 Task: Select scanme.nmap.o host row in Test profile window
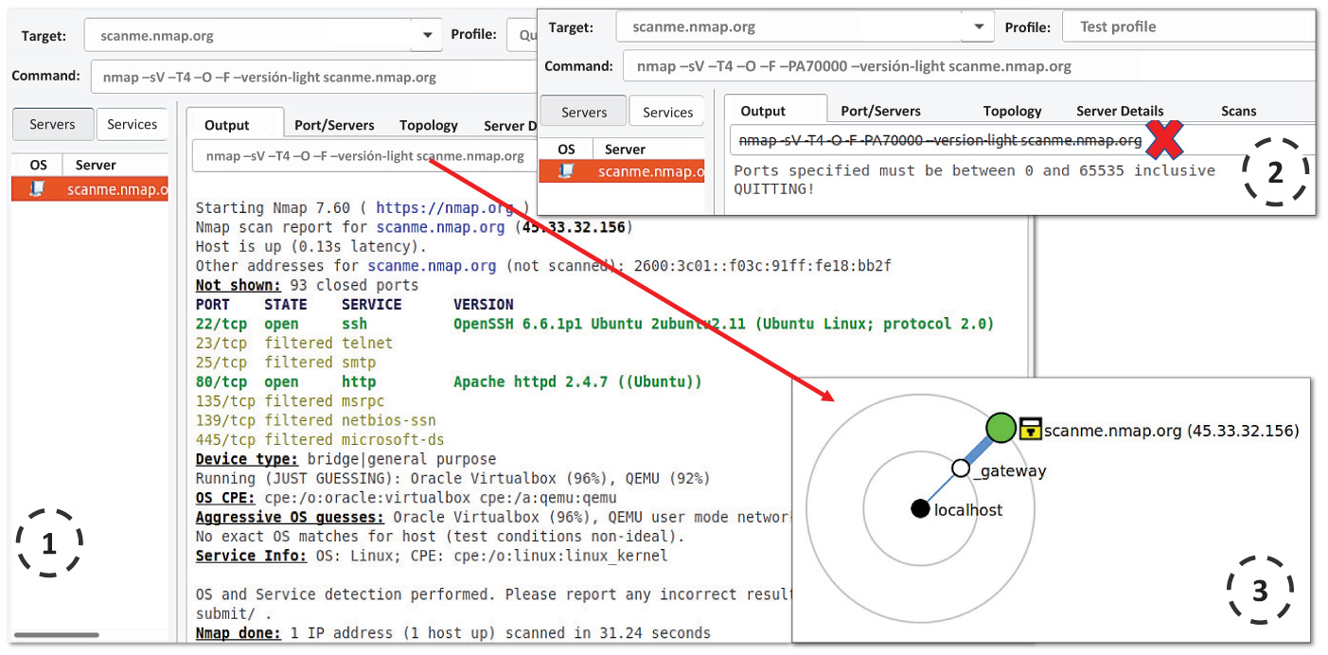[x=622, y=171]
